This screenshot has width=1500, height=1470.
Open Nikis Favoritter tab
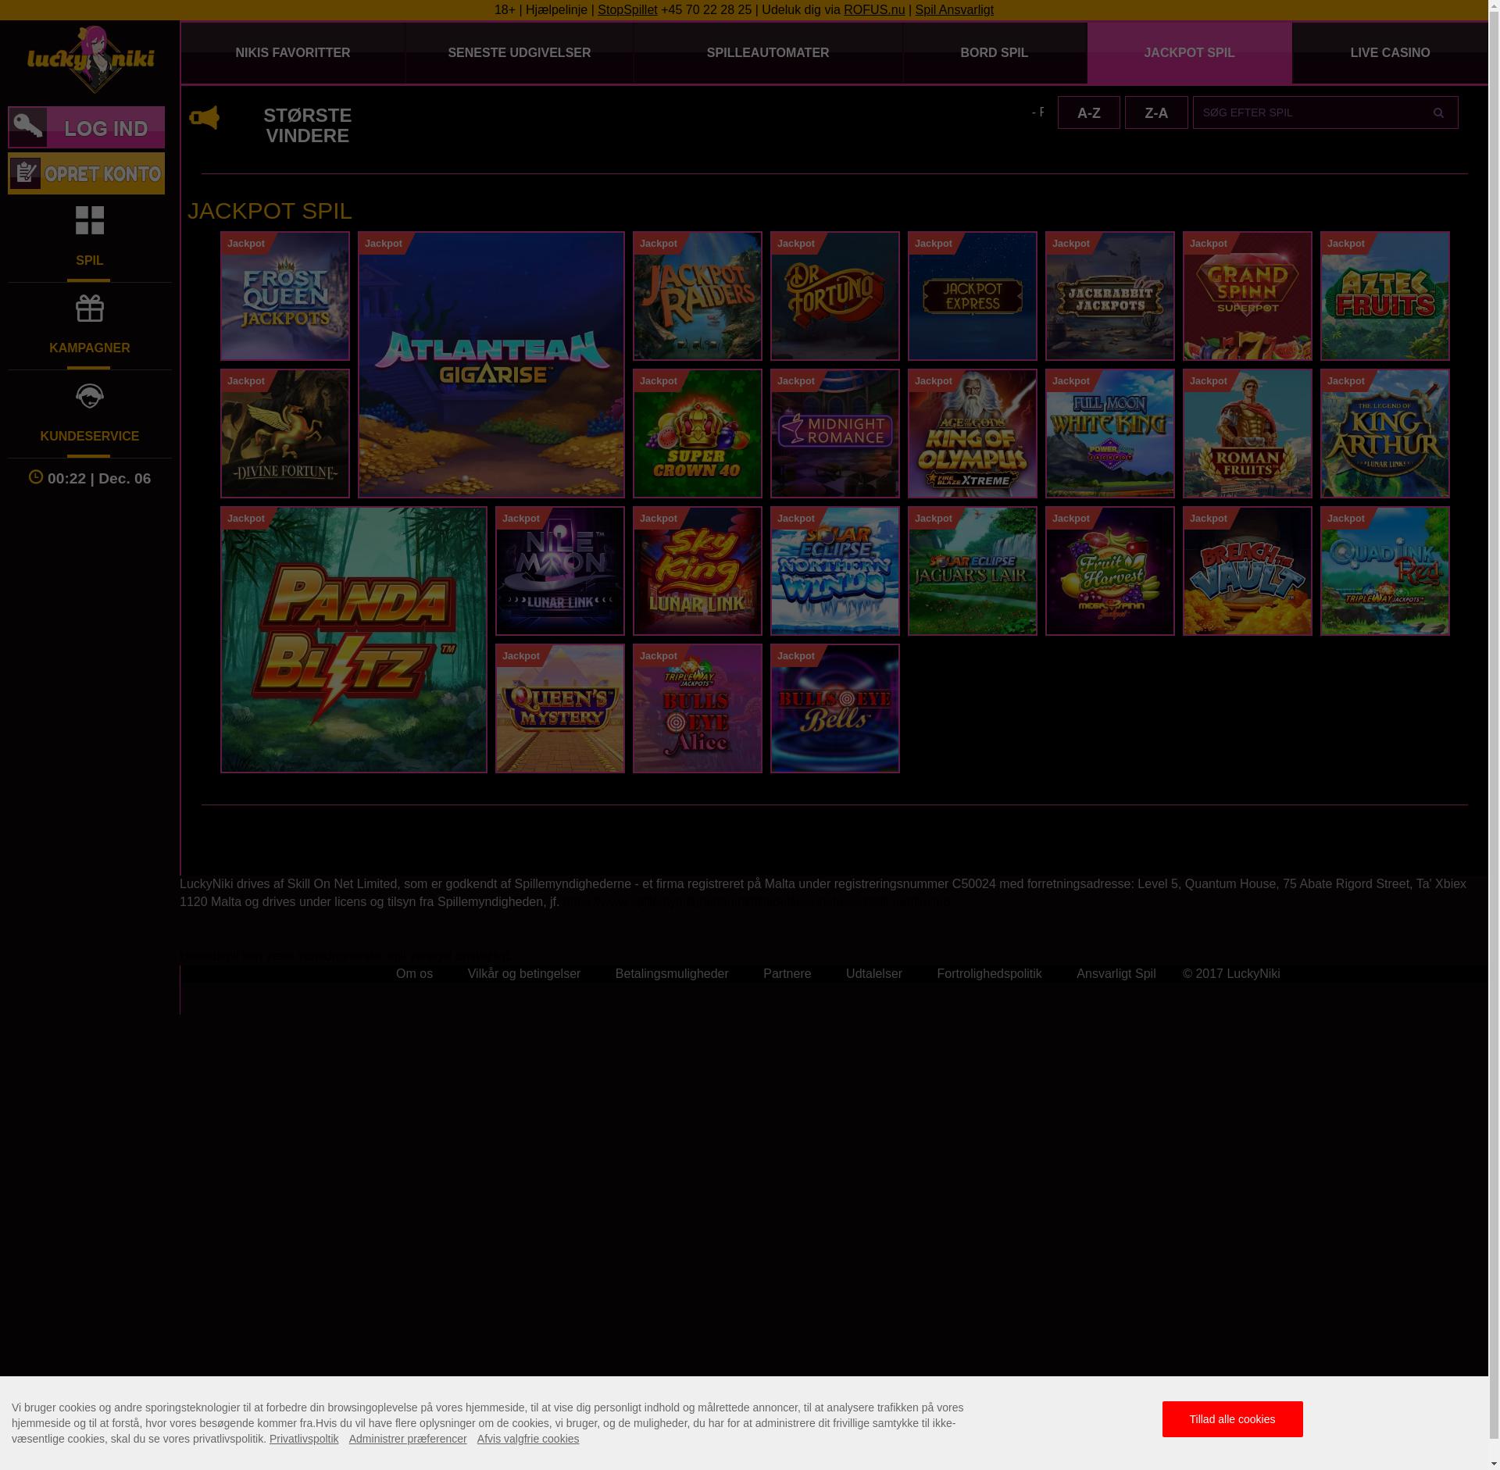tap(292, 53)
